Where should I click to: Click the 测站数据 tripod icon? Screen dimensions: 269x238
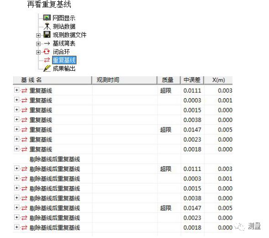tap(47, 26)
